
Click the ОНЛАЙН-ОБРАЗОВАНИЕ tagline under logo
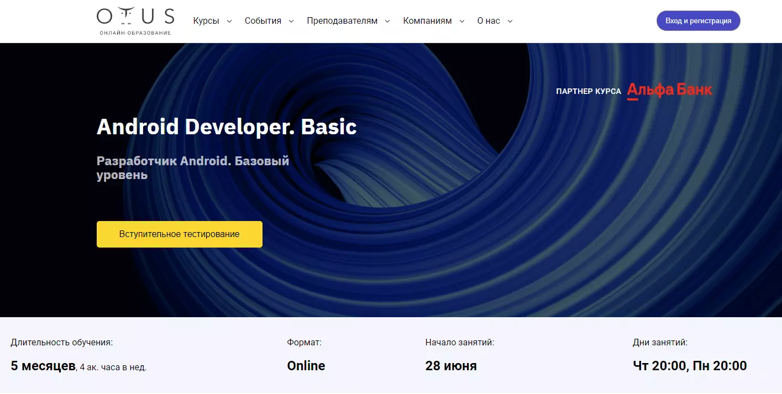tap(135, 33)
